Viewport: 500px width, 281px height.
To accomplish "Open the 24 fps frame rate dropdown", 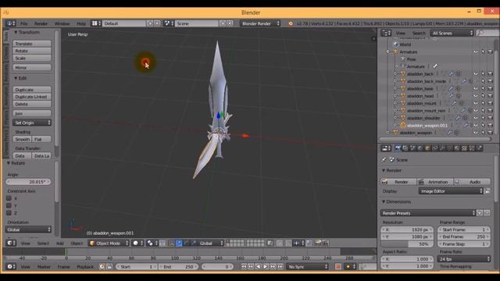I will tap(464, 259).
